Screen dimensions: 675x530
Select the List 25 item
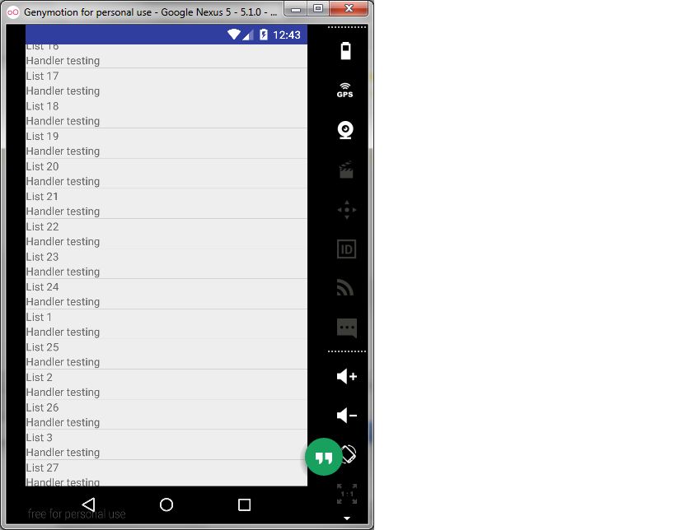click(x=166, y=355)
